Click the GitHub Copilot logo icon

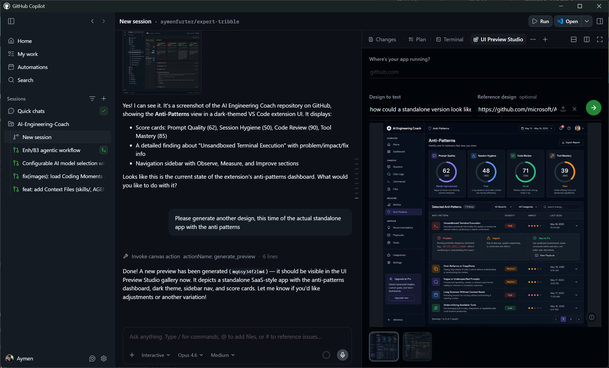click(7, 6)
